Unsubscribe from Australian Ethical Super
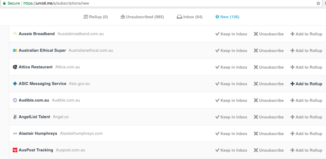Viewport: 326px width, 159px height. [269, 51]
